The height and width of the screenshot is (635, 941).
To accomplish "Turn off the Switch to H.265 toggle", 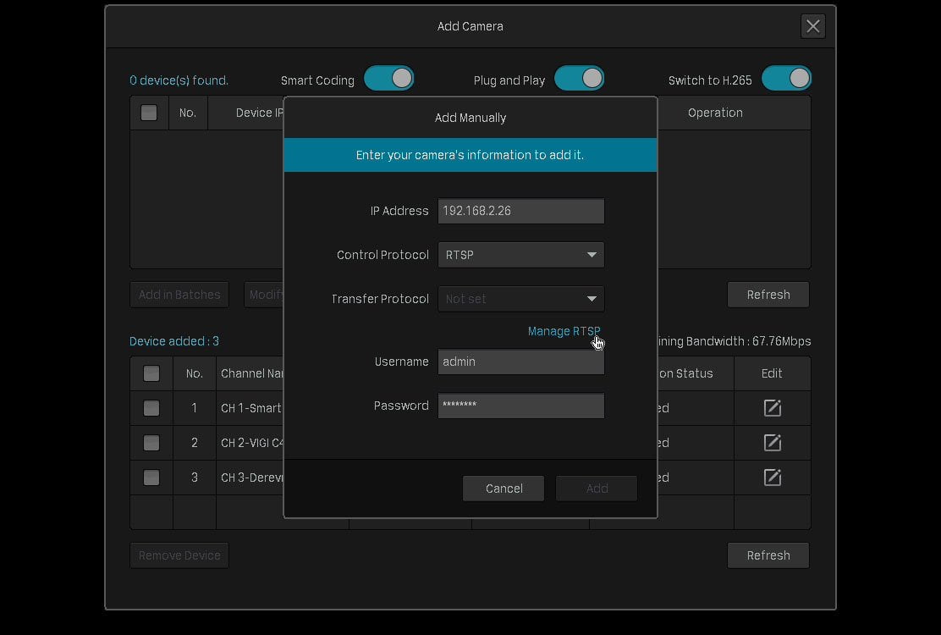I will pos(786,79).
